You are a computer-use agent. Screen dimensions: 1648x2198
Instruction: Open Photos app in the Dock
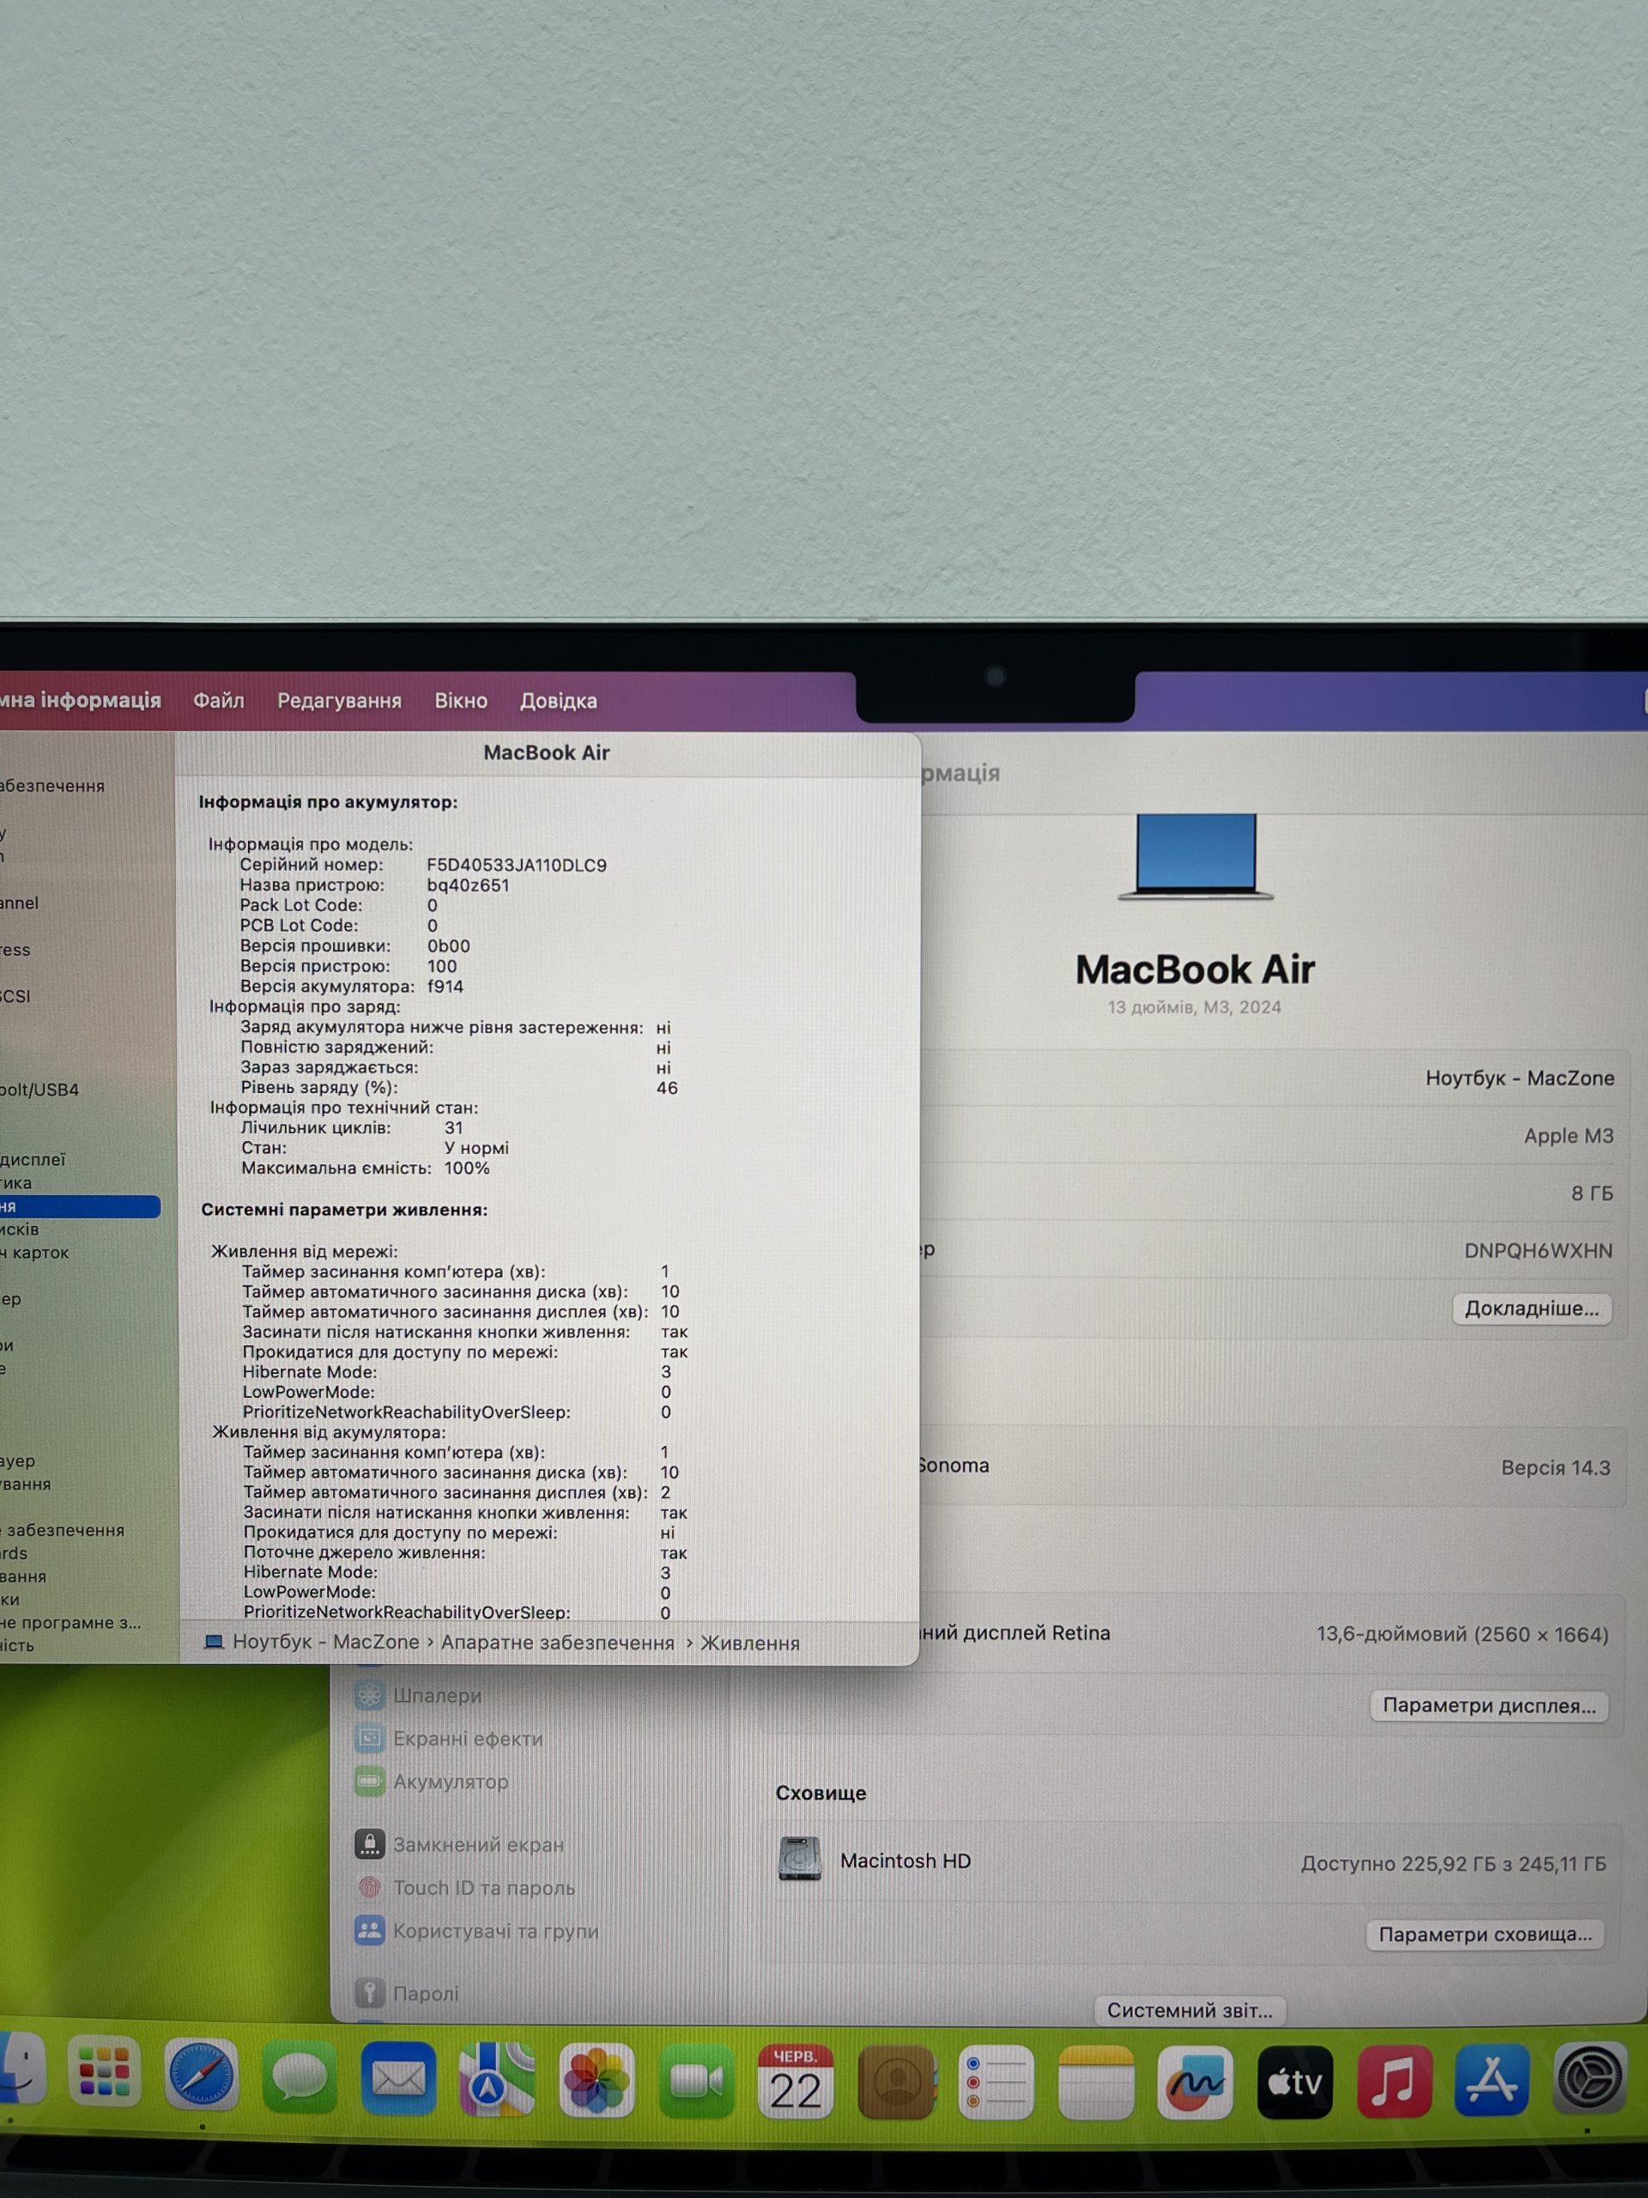(x=597, y=2079)
